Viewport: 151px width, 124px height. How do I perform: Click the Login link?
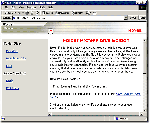pyautogui.click(x=10, y=81)
